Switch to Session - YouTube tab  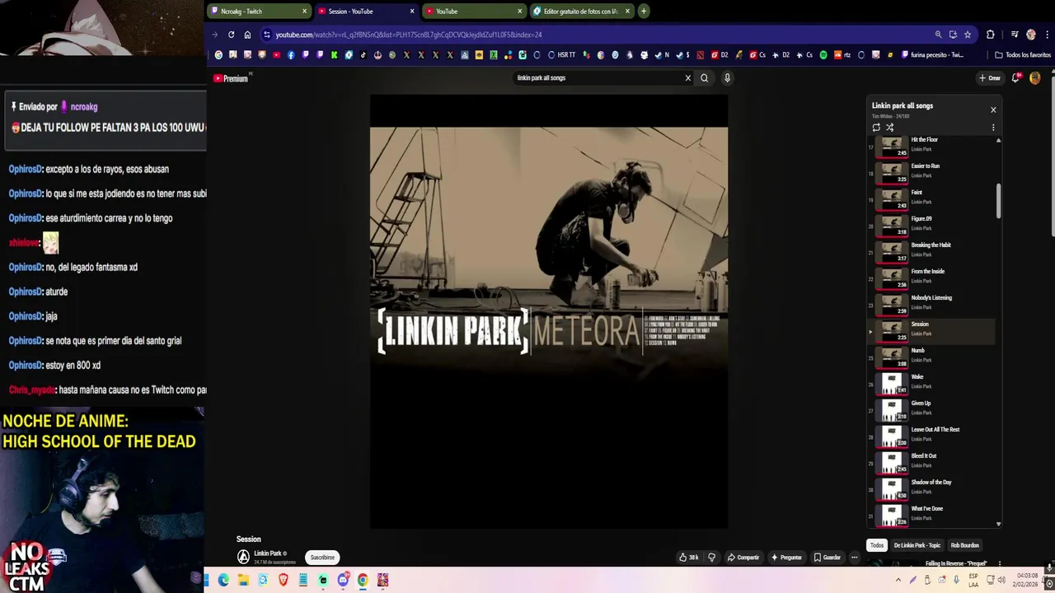coord(367,12)
